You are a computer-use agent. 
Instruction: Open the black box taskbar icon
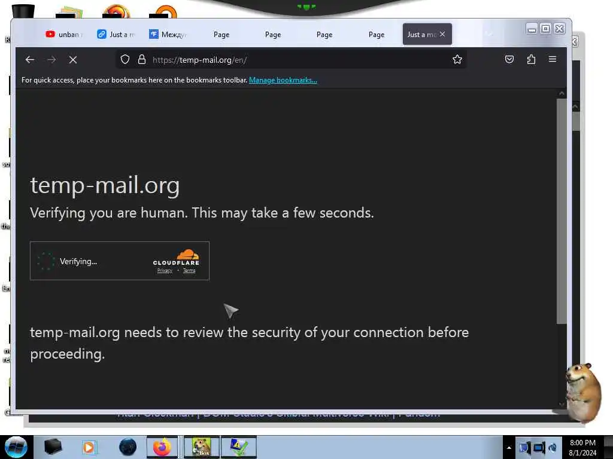(x=53, y=447)
